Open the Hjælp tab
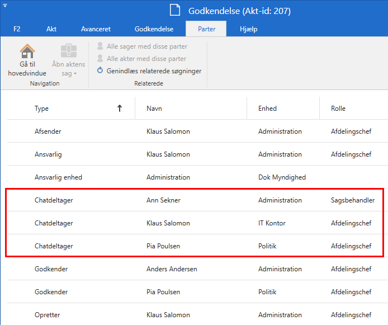388x325 pixels. click(248, 29)
